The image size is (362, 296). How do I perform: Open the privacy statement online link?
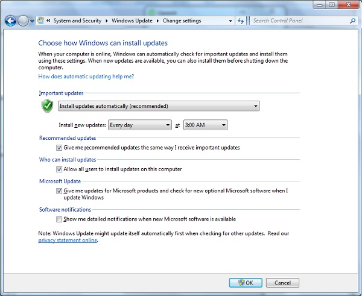tap(68, 240)
